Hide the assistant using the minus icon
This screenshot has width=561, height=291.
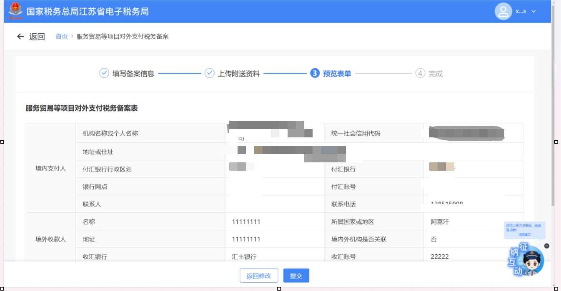pyautogui.click(x=547, y=246)
